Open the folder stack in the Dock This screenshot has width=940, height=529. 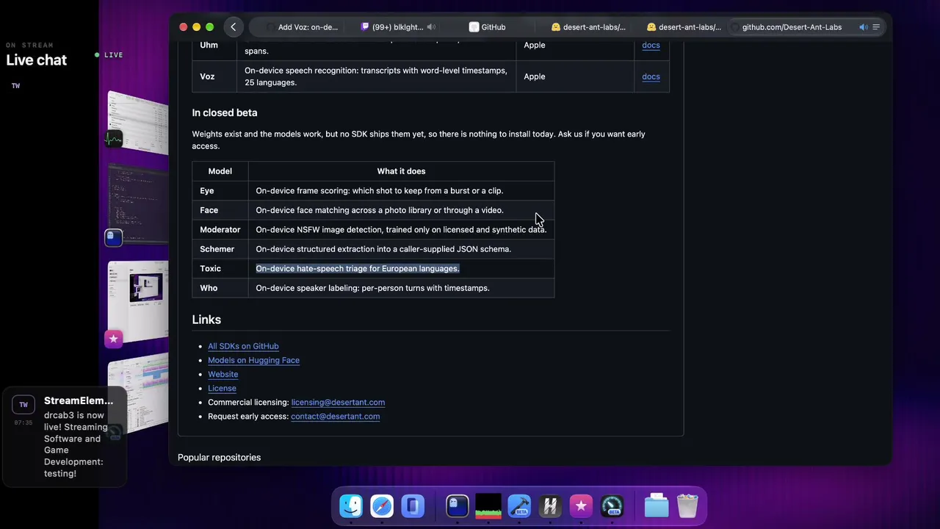click(x=657, y=505)
